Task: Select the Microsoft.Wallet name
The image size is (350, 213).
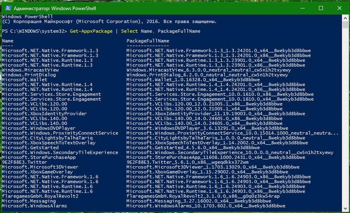Action: tap(24, 80)
